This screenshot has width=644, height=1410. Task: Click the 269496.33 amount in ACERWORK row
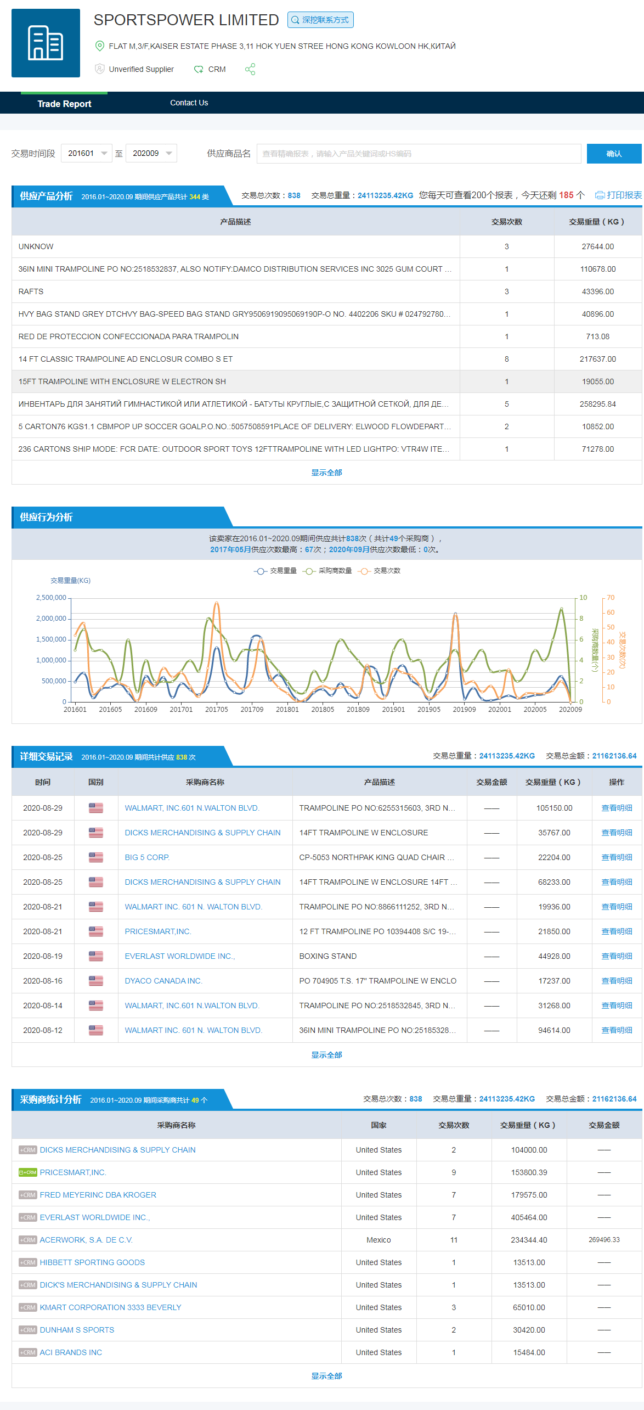point(604,1240)
